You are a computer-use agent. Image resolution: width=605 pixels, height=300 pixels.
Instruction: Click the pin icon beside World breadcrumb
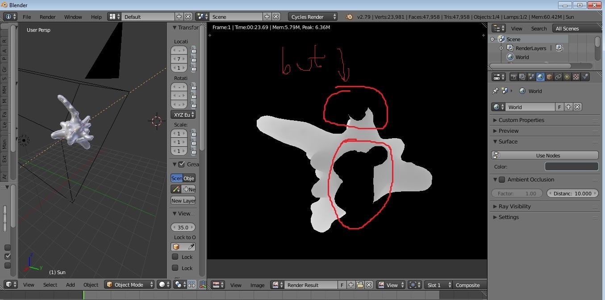click(x=495, y=91)
